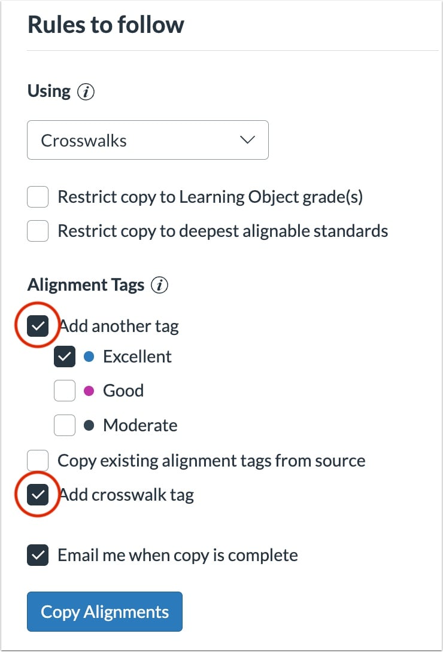The height and width of the screenshot is (652, 443).
Task: Check the Good tag checkbox
Action: (65, 391)
